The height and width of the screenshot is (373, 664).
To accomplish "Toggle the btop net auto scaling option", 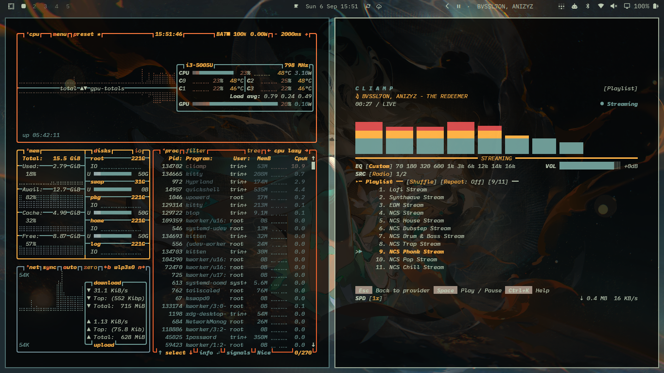I will pyautogui.click(x=70, y=267).
